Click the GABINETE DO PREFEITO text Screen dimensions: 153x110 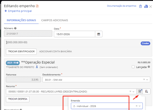(20, 67)
